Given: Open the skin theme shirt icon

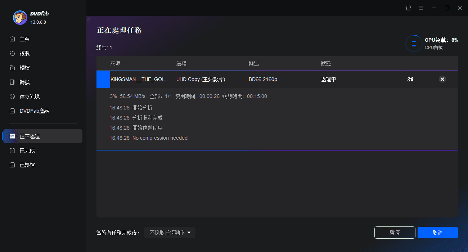Looking at the screenshot, I should 408,8.
